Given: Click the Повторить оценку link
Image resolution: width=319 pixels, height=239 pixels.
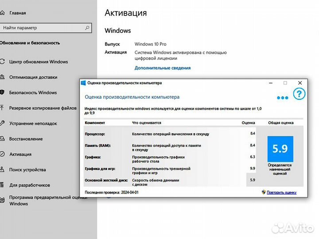Looking at the screenshot, I should (x=281, y=193).
